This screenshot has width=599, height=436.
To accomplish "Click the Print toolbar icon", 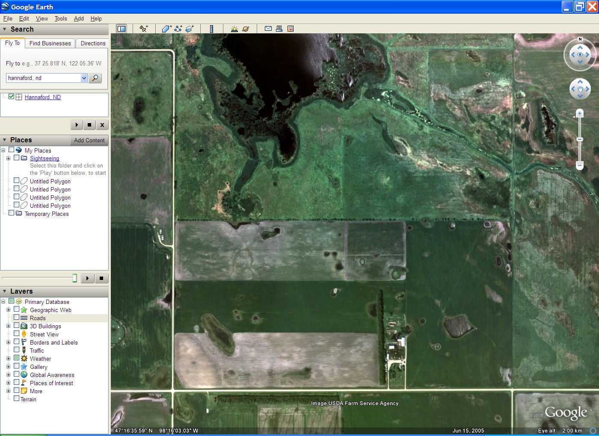I will click(x=279, y=29).
